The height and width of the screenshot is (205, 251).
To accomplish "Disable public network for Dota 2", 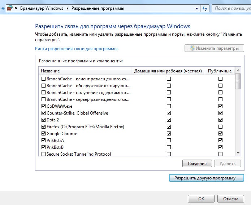I will coord(220,120).
